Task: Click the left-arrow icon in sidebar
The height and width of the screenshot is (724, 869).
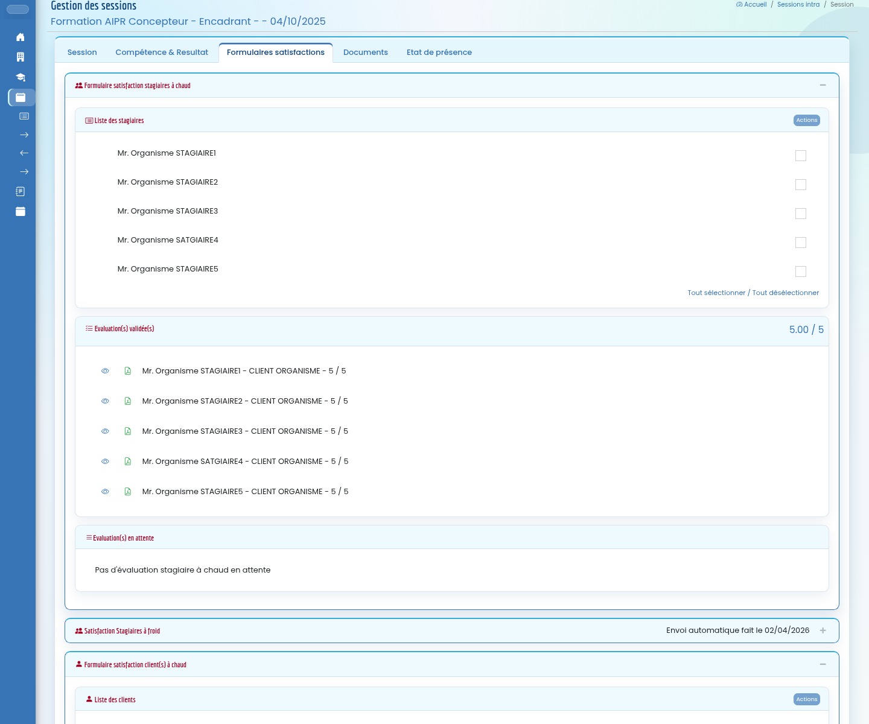Action: tap(24, 153)
